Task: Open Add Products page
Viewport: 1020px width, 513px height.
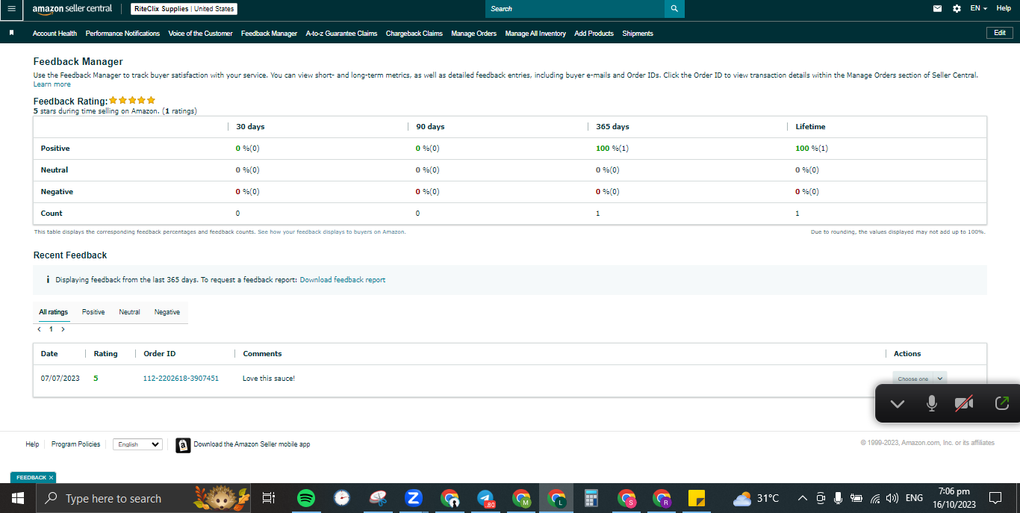Action: (594, 33)
